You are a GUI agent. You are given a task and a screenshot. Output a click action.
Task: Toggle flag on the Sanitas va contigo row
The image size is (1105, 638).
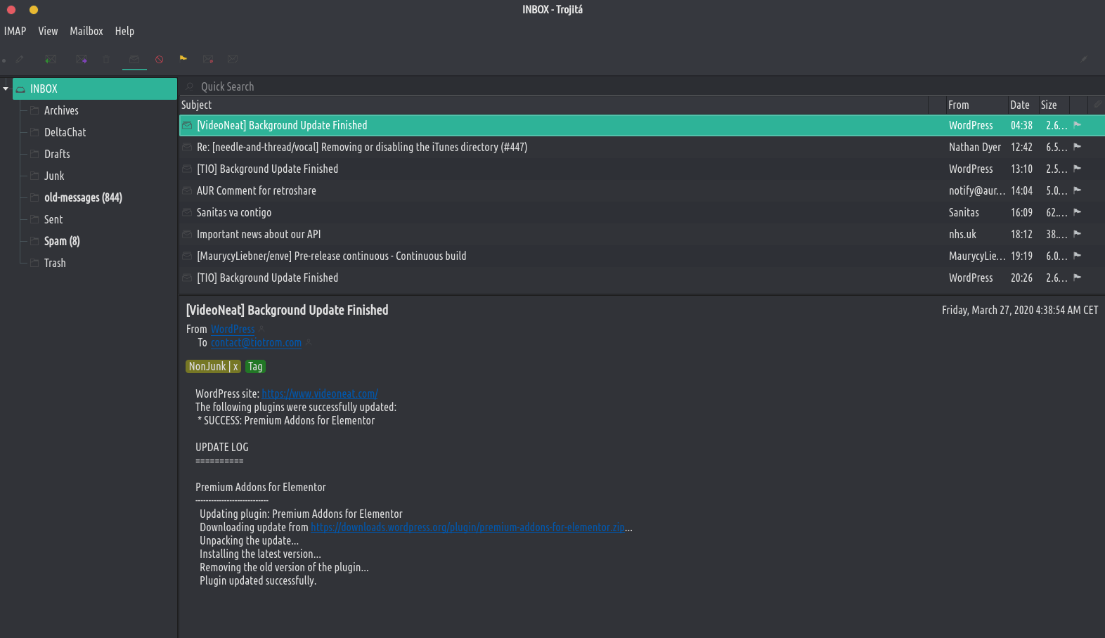coord(1077,212)
